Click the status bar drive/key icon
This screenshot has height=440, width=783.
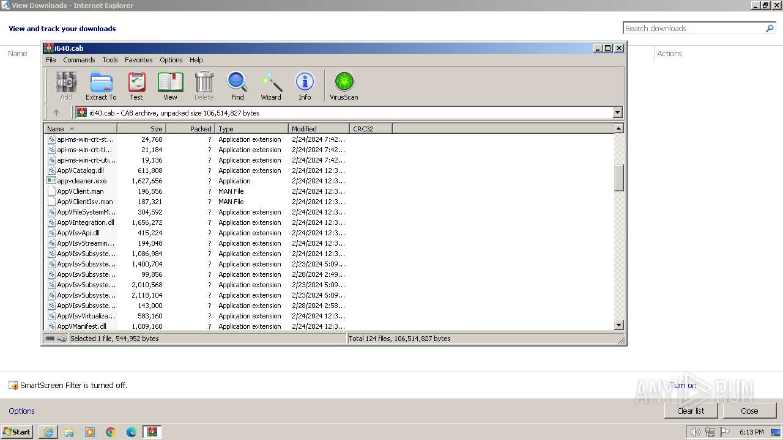click(x=56, y=339)
